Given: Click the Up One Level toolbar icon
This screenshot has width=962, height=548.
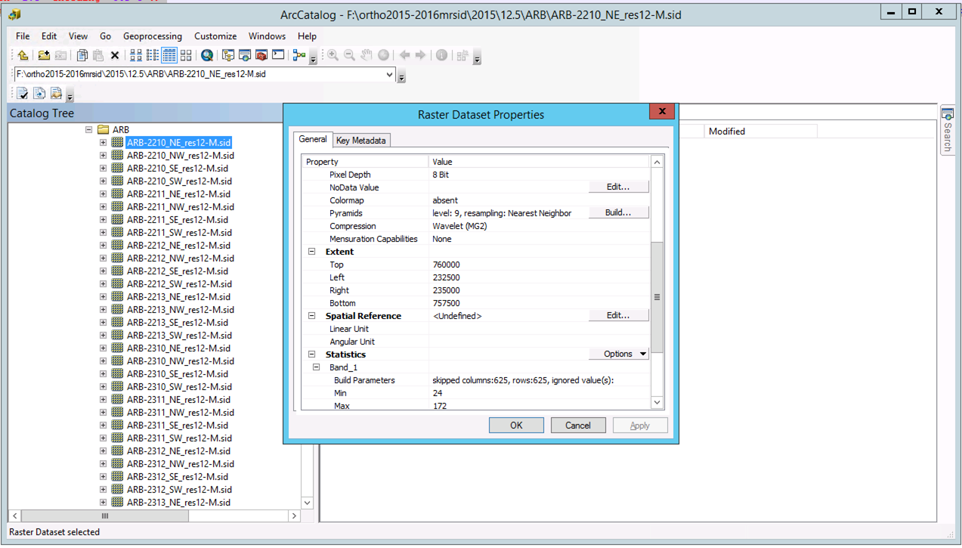Looking at the screenshot, I should (23, 55).
